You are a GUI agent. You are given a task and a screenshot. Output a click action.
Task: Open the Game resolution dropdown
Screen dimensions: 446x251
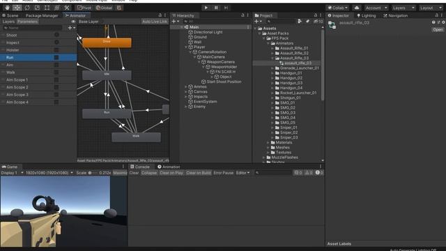tap(49, 173)
